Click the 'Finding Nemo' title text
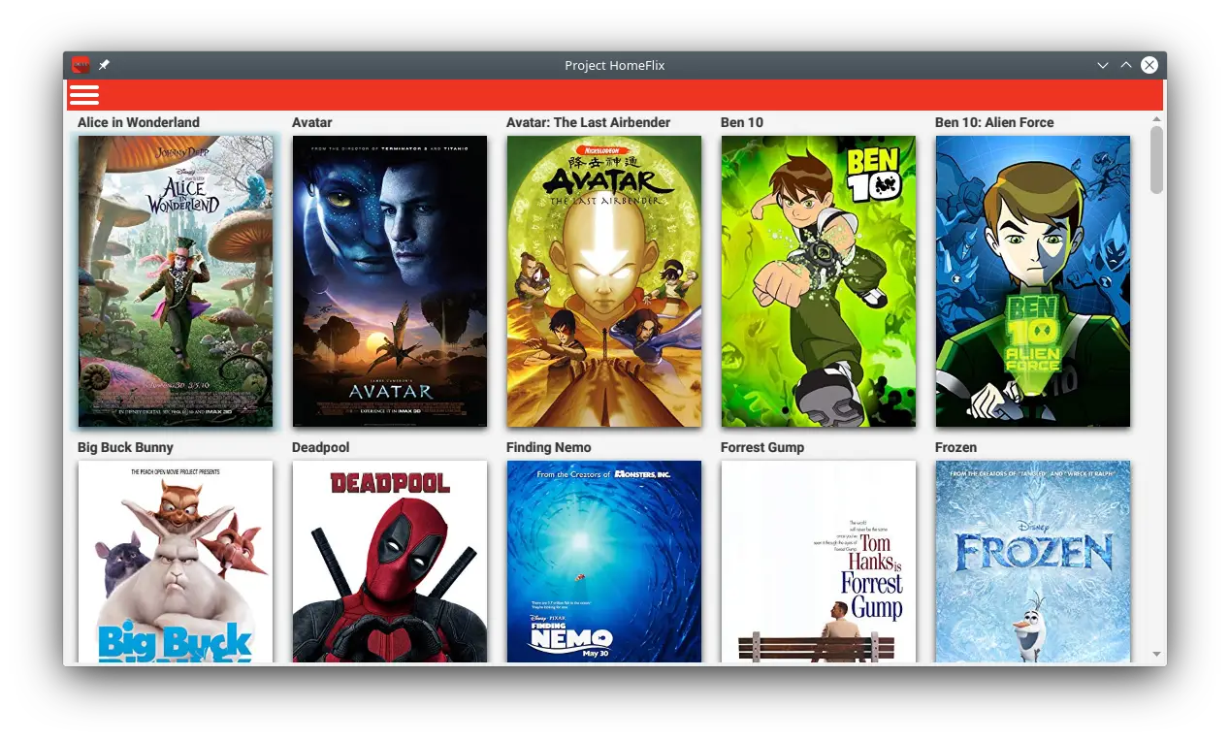 549,447
